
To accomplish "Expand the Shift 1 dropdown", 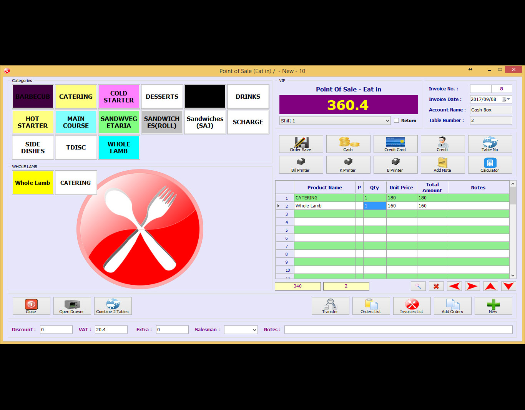I will [387, 121].
